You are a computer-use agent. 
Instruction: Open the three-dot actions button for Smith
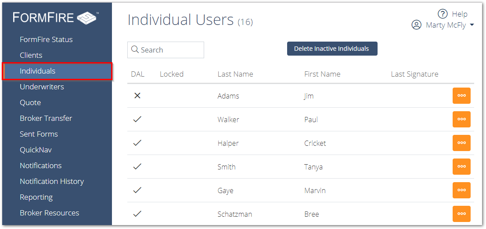point(461,166)
